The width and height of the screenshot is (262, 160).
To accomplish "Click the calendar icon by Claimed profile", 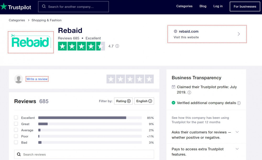I will coord(173,87).
